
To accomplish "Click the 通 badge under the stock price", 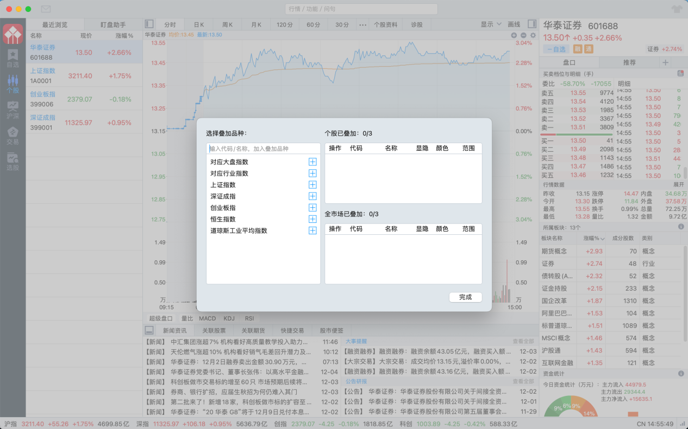I will [588, 49].
